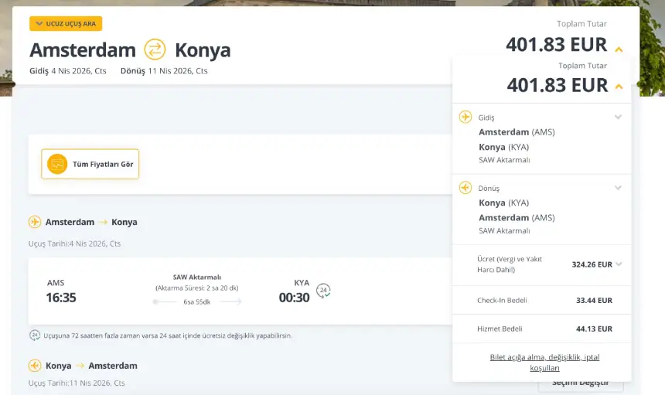This screenshot has width=665, height=395.
Task: Click the 24 icon beside the free change note
Action: (x=35, y=335)
